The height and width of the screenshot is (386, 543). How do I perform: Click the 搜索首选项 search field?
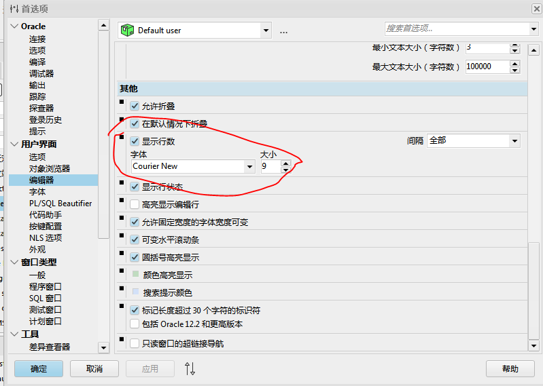tap(455, 28)
